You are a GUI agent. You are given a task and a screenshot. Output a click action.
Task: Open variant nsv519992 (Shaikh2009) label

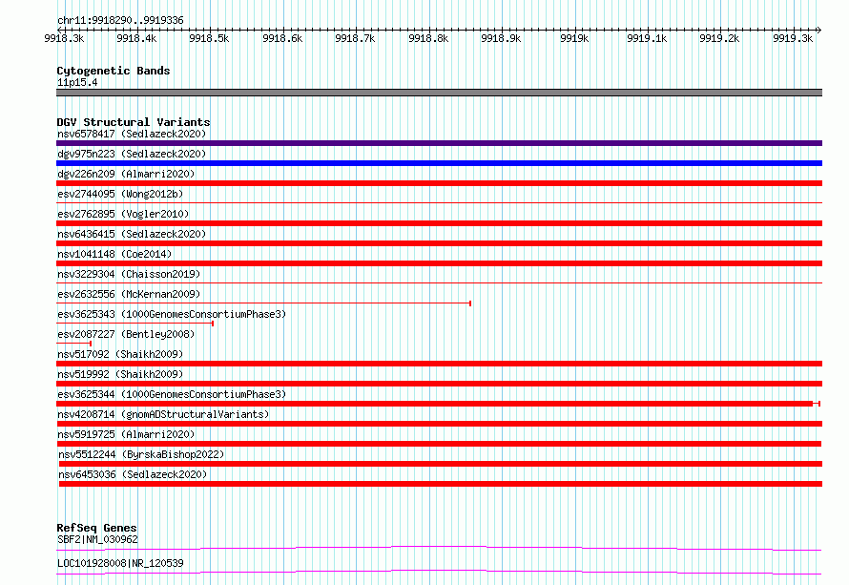click(x=120, y=374)
